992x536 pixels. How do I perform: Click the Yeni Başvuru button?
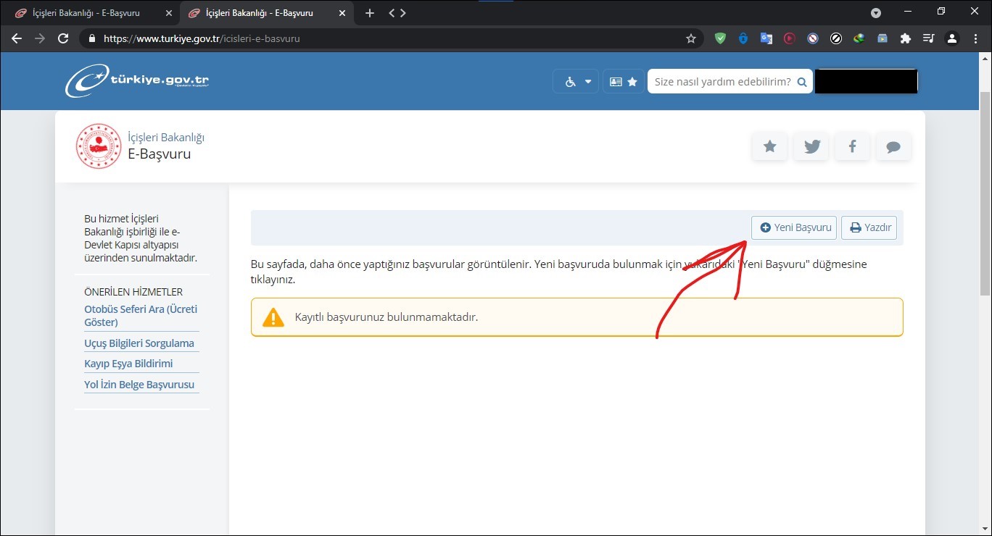[794, 227]
